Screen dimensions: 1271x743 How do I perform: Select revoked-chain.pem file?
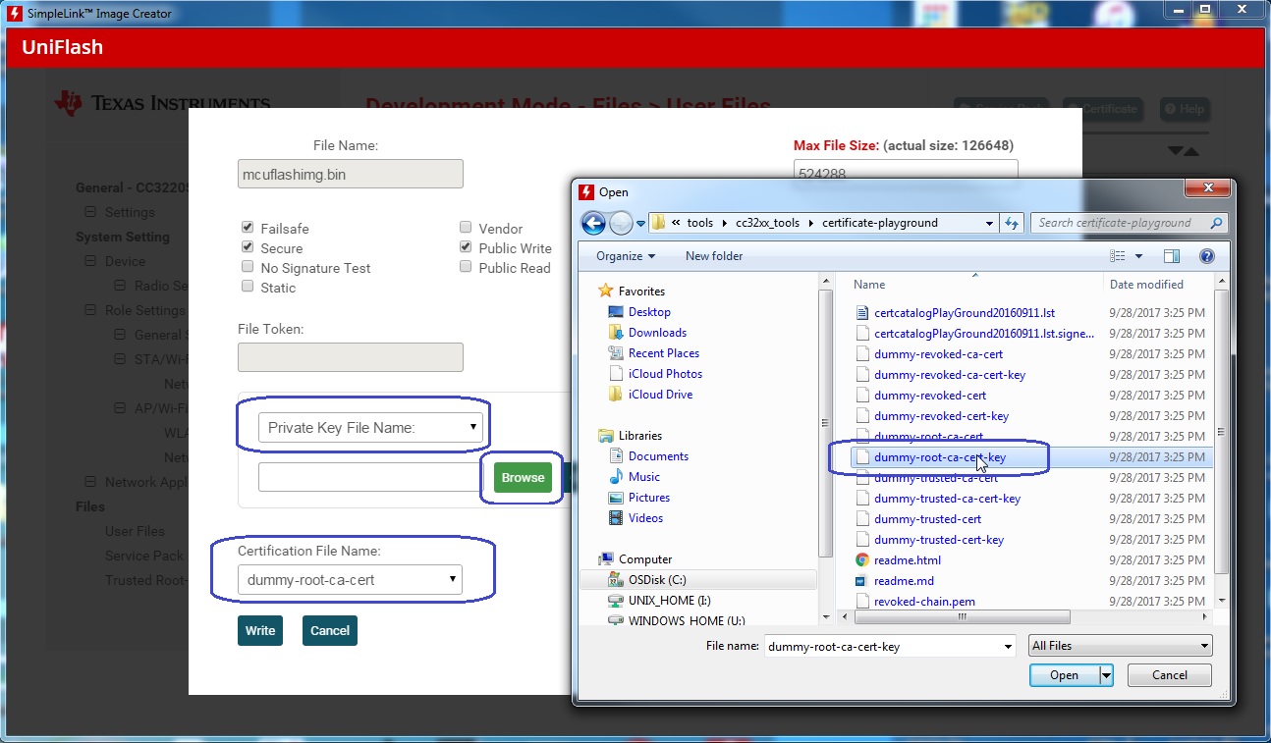coord(924,602)
